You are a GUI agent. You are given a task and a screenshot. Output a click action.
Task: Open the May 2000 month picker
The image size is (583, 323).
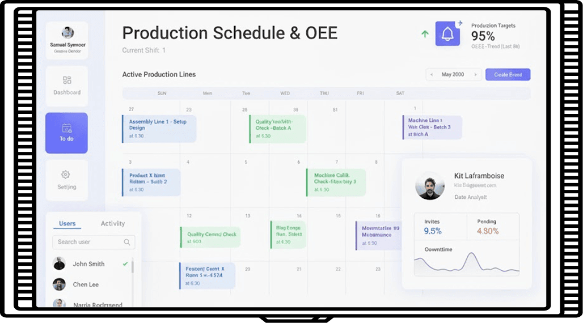(x=453, y=74)
